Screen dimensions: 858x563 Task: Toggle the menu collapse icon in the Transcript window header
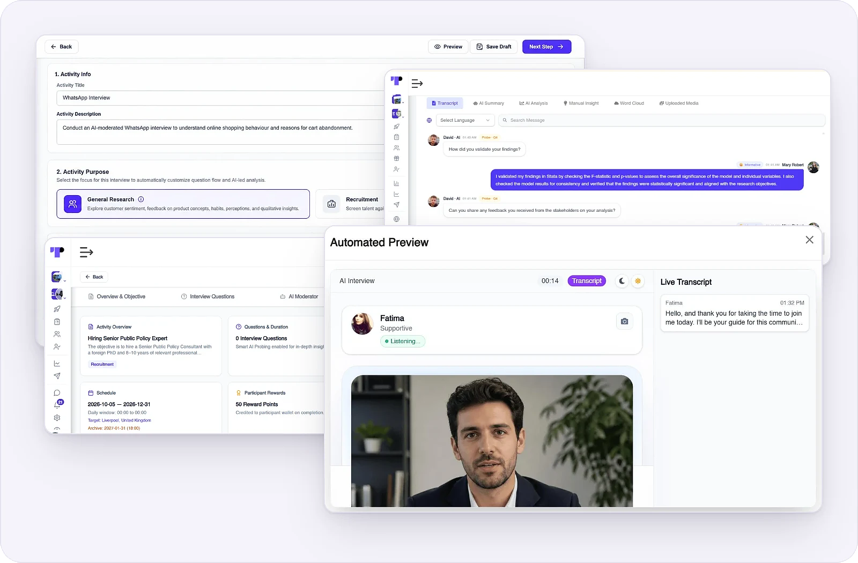[x=417, y=83]
